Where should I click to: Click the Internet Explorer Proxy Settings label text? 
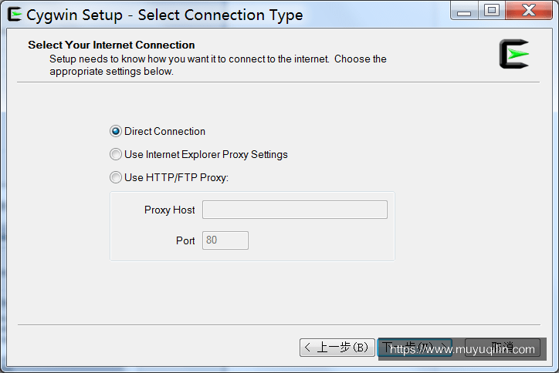pos(216,154)
